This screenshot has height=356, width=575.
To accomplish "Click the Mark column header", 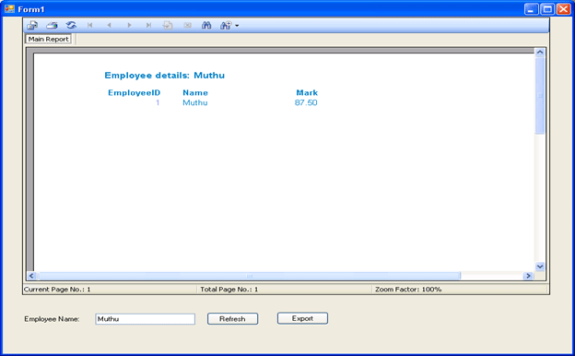I will [x=307, y=92].
